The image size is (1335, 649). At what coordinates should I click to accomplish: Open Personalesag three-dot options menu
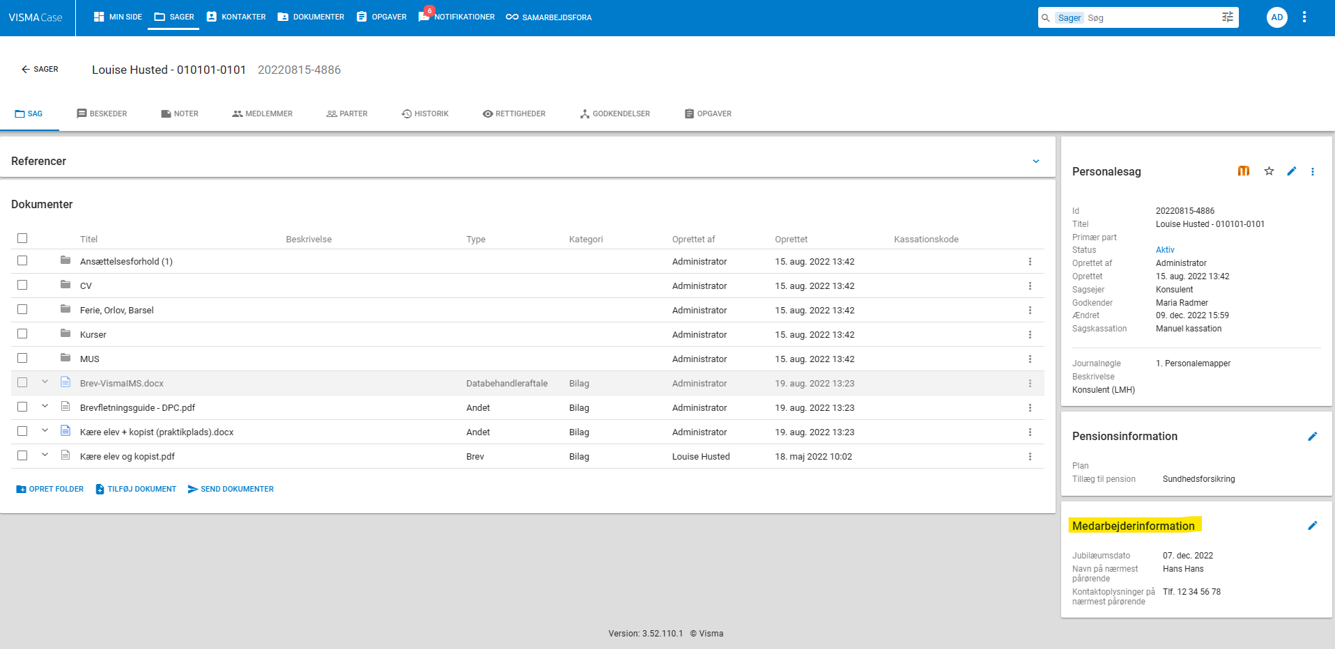coord(1313,171)
